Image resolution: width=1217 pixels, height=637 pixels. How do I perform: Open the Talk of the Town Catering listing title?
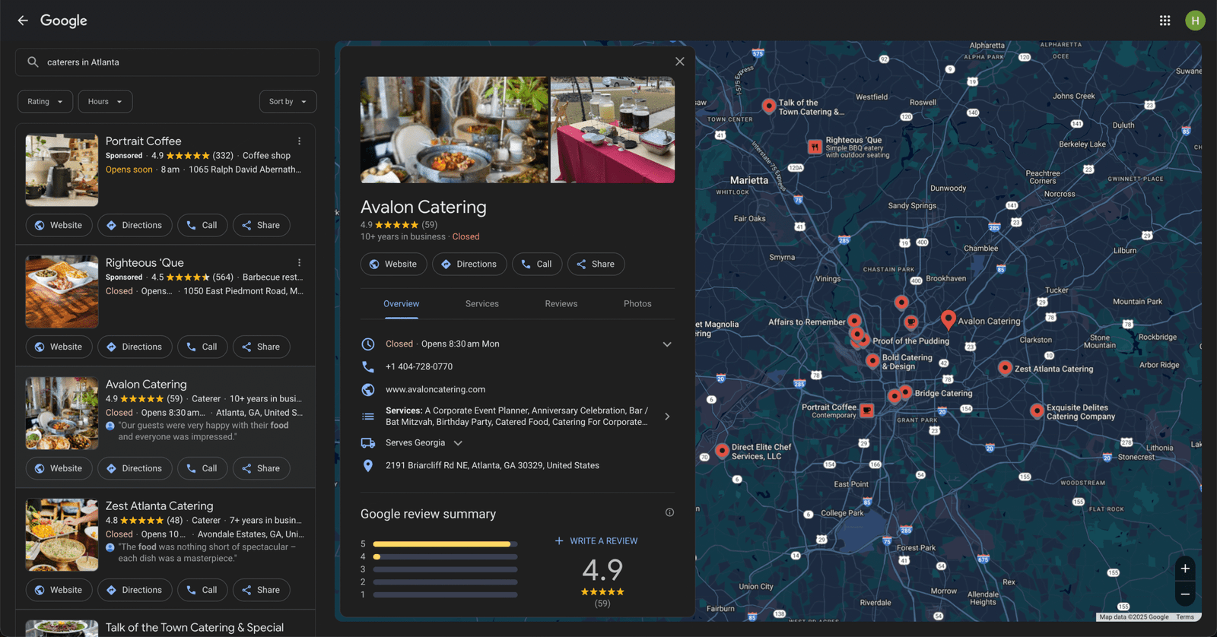(195, 627)
